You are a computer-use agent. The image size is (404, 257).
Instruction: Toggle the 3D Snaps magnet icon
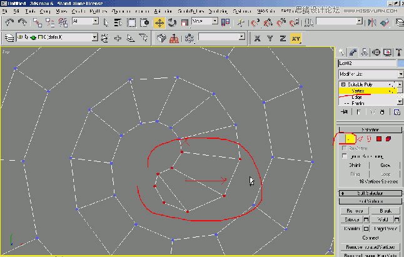tap(255, 23)
